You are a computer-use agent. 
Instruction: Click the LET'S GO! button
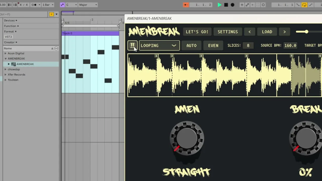pyautogui.click(x=197, y=32)
